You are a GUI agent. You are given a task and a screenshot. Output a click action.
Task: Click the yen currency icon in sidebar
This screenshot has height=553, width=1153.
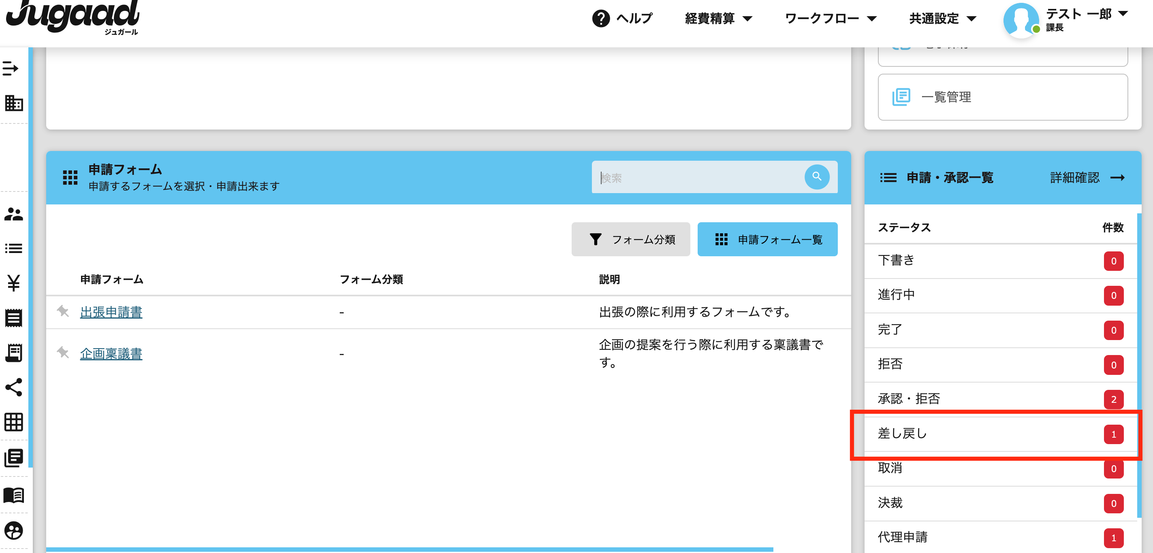click(x=13, y=281)
